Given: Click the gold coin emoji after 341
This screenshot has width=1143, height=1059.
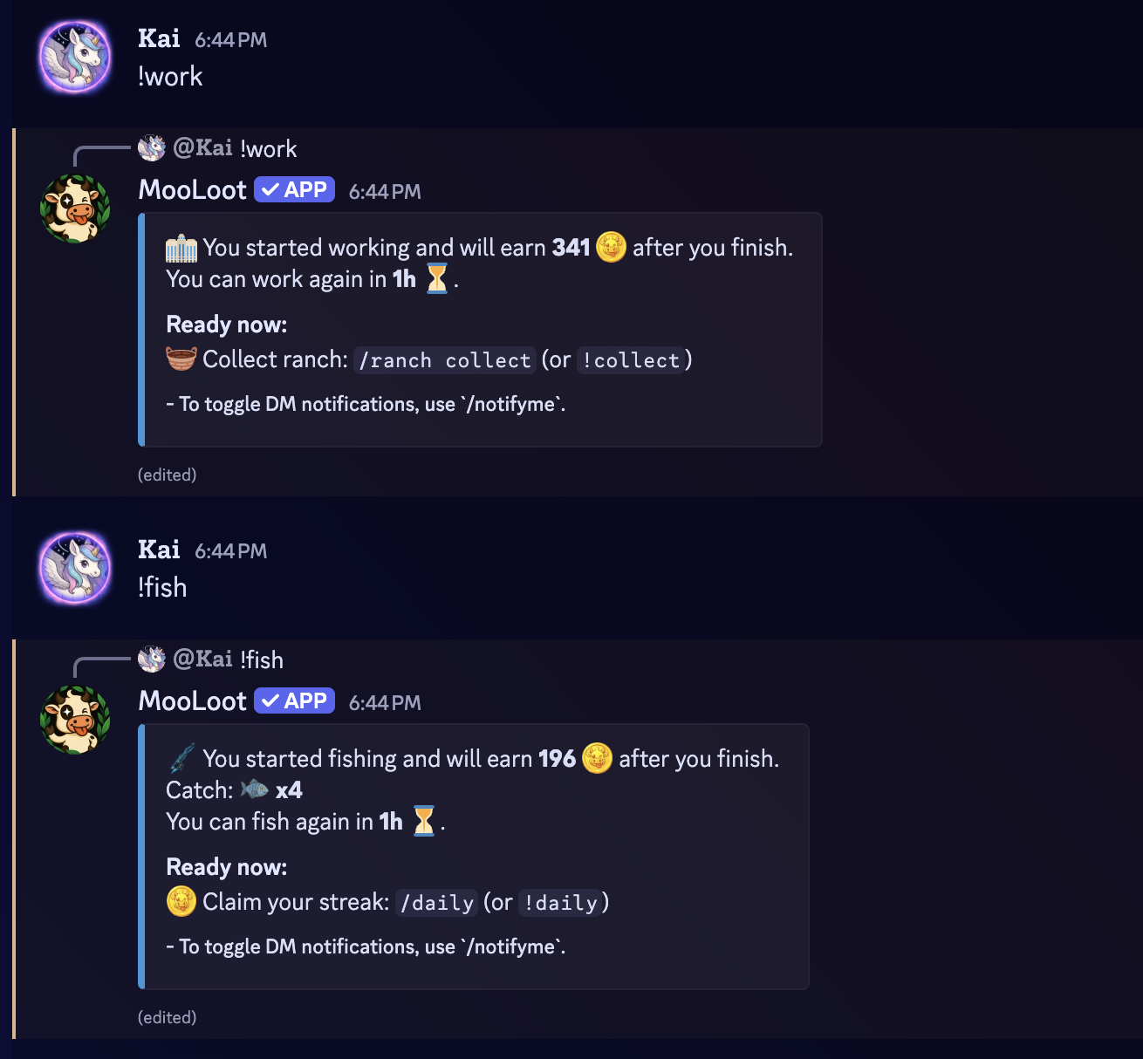Looking at the screenshot, I should coord(612,248).
